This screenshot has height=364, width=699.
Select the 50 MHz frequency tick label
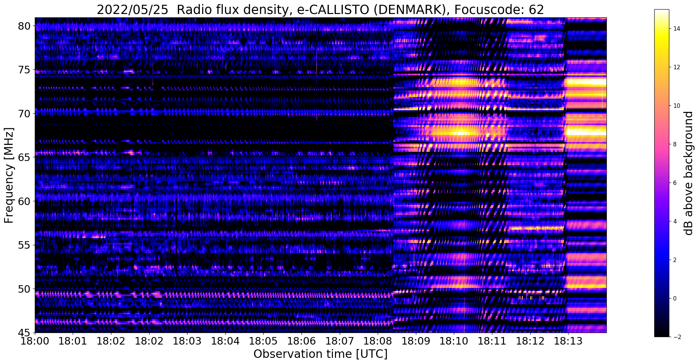[25, 289]
